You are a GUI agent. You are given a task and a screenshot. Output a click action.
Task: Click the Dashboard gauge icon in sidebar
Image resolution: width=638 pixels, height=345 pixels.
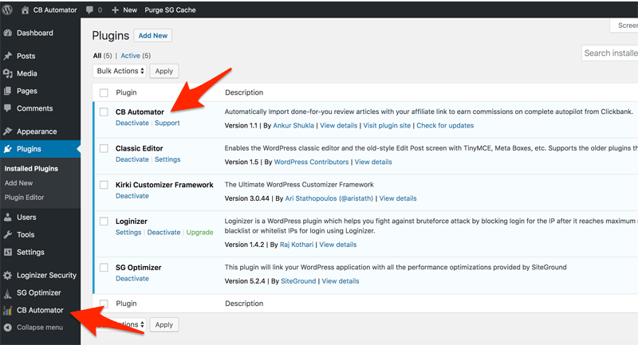point(8,33)
